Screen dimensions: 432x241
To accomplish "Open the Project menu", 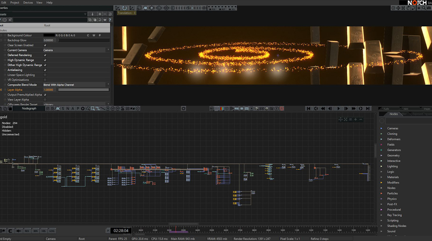I will point(15,3).
